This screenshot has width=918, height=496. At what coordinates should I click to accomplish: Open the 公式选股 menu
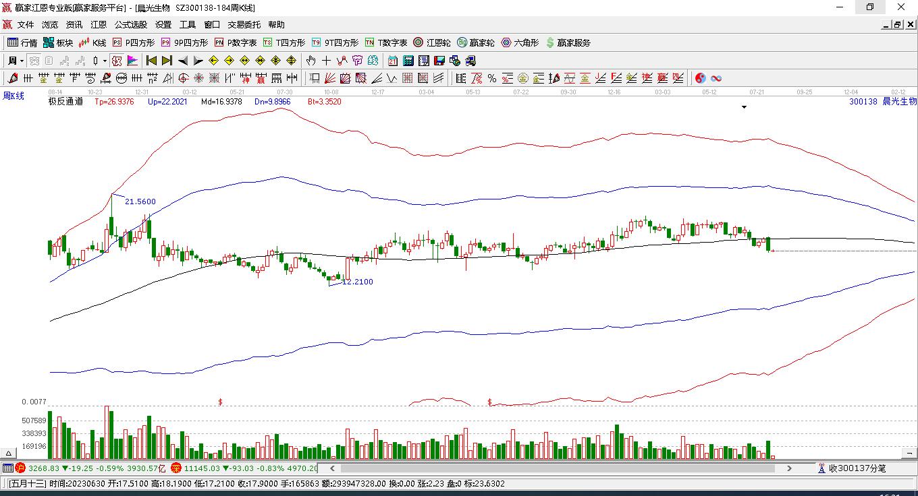[130, 25]
